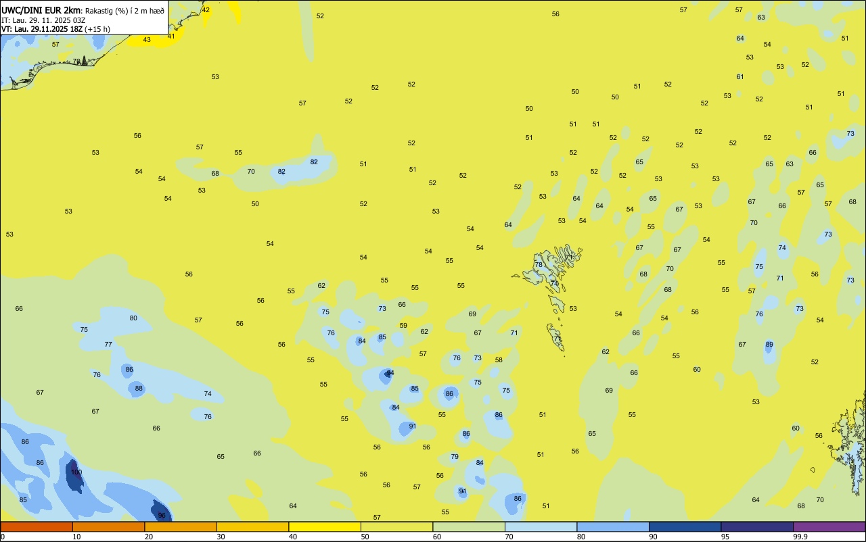This screenshot has width=866, height=542.
Task: Click the humidity value 100 on the map
Action: (x=76, y=472)
